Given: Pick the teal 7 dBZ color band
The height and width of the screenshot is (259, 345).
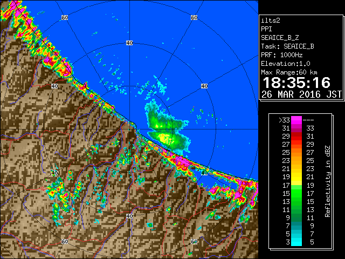Looking at the screenshot, I should point(296,226).
